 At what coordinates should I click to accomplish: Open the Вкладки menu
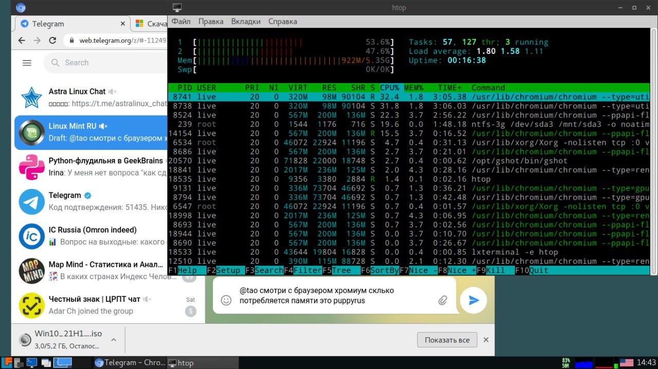(247, 22)
